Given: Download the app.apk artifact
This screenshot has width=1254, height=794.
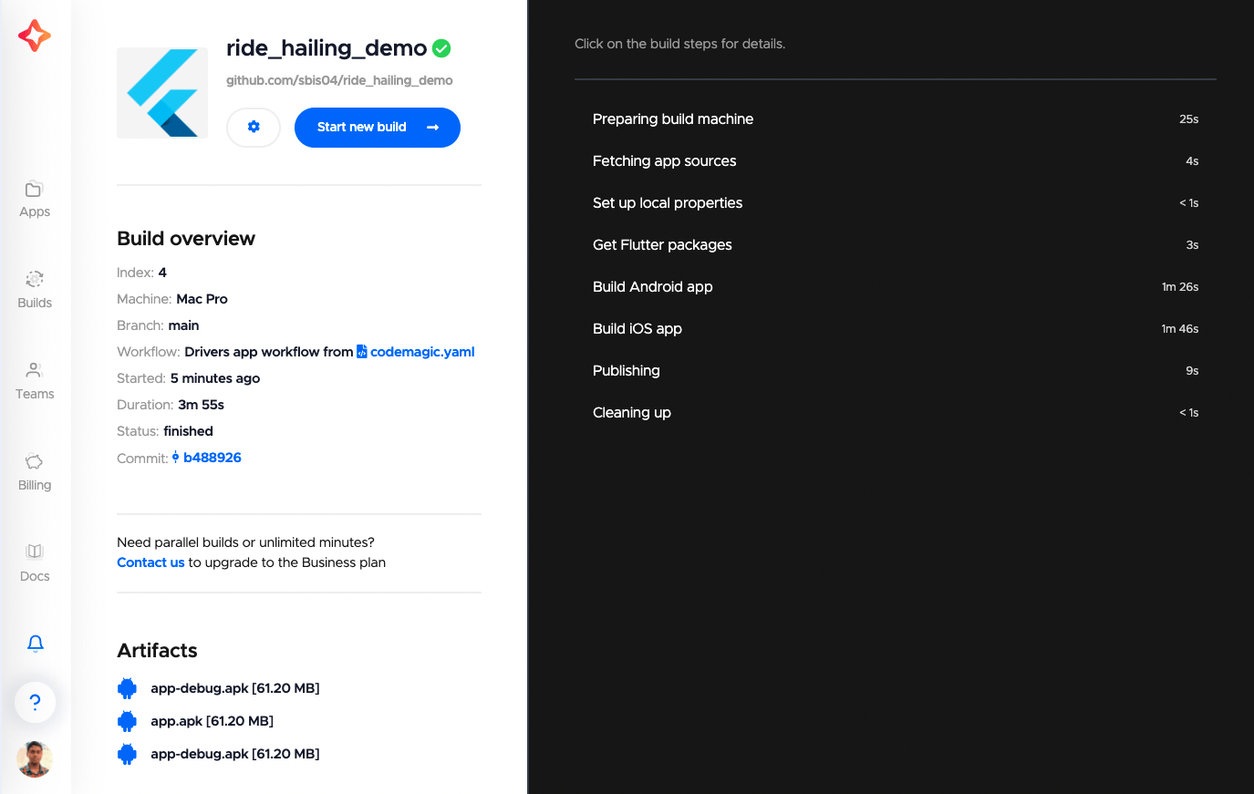Looking at the screenshot, I should (x=212, y=721).
